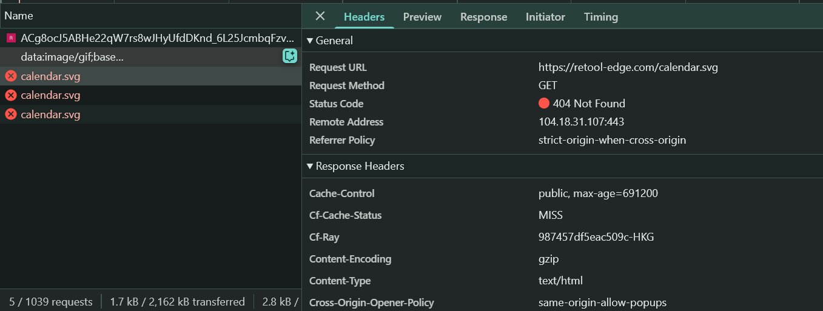The image size is (823, 311).
Task: Click the error icon on the highlighted calendar.svg row
Action: coord(11,76)
